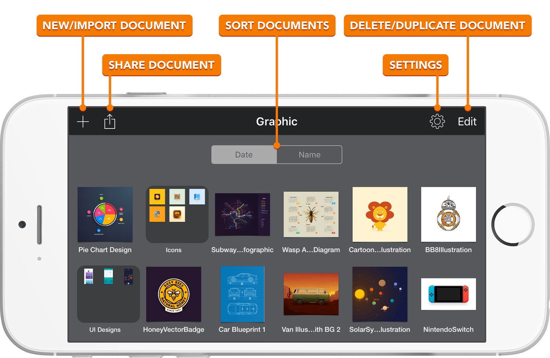The height and width of the screenshot is (358, 550).
Task: Open the Car Blueprint 1 thumbnail
Action: [242, 294]
